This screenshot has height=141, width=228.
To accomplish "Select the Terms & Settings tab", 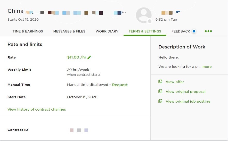I will (x=145, y=31).
